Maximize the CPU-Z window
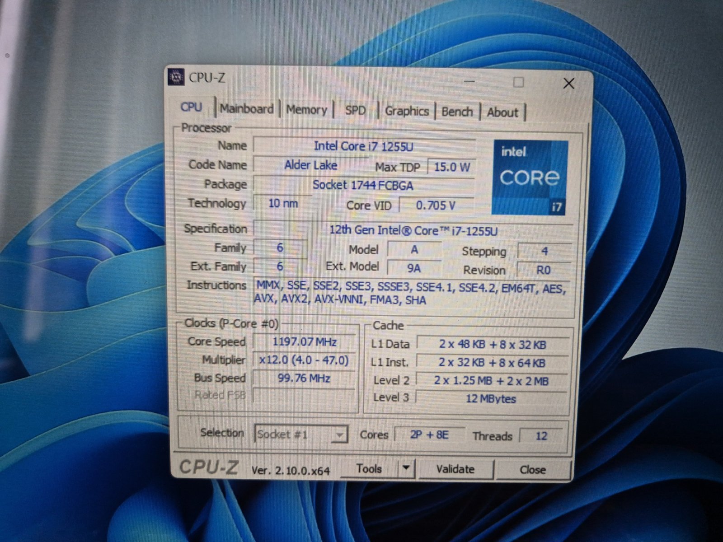Screen dimensions: 723x542 tap(518, 82)
